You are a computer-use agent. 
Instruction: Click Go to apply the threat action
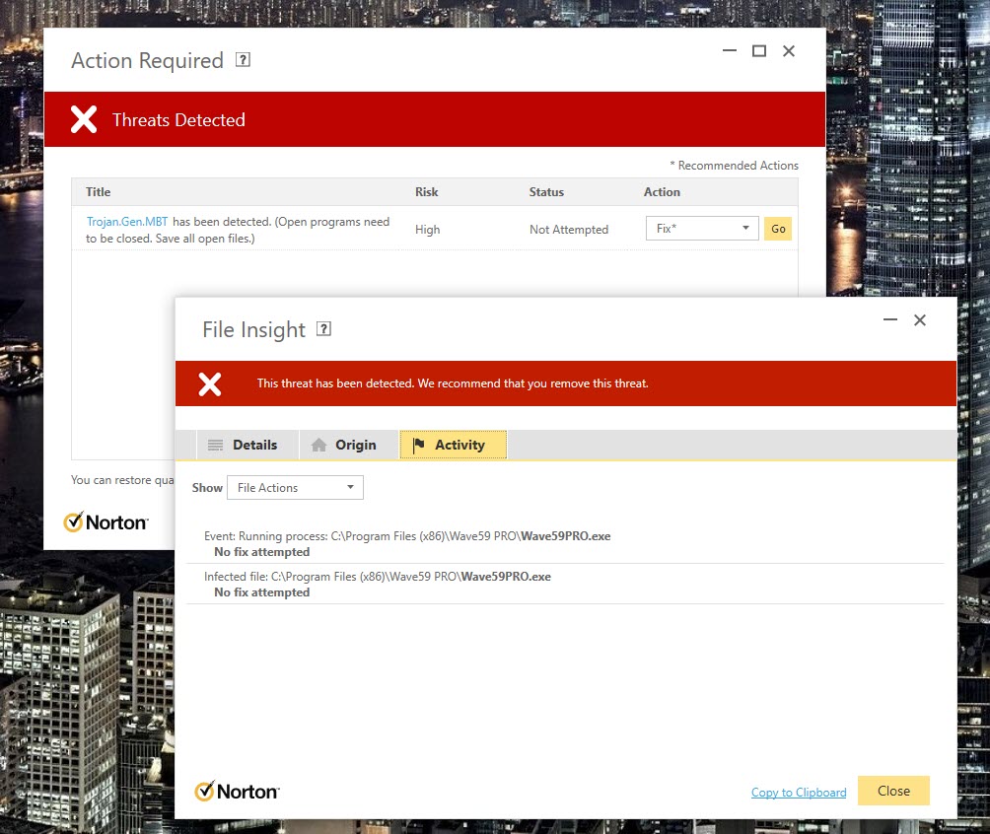(778, 229)
